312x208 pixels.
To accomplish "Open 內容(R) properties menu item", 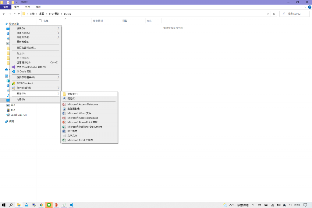I will 35,99.
